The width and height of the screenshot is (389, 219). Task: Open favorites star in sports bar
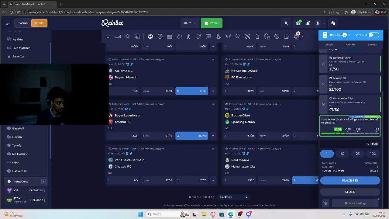point(127,36)
